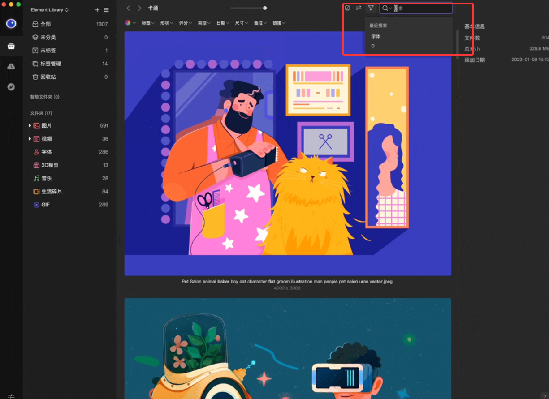This screenshot has width=549, height=399.
Task: Click the 卡通 folder title
Action: pos(153,8)
